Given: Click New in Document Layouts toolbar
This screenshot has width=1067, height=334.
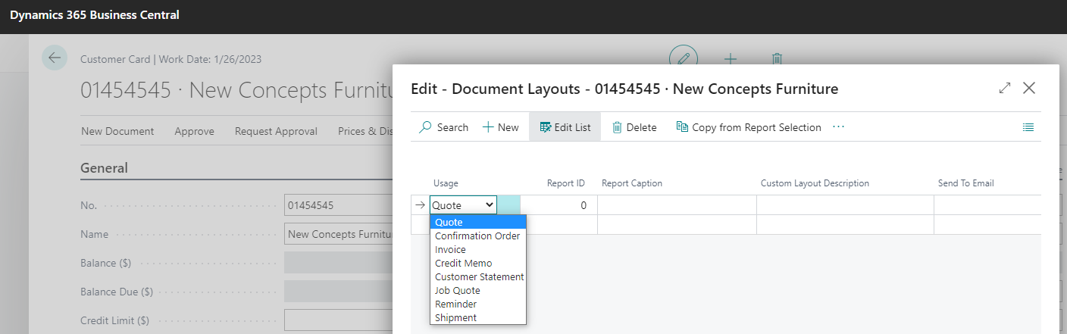Looking at the screenshot, I should pos(501,127).
